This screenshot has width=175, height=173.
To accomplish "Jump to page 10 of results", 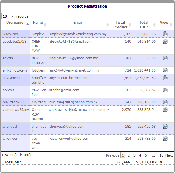I will coord(161,155).
